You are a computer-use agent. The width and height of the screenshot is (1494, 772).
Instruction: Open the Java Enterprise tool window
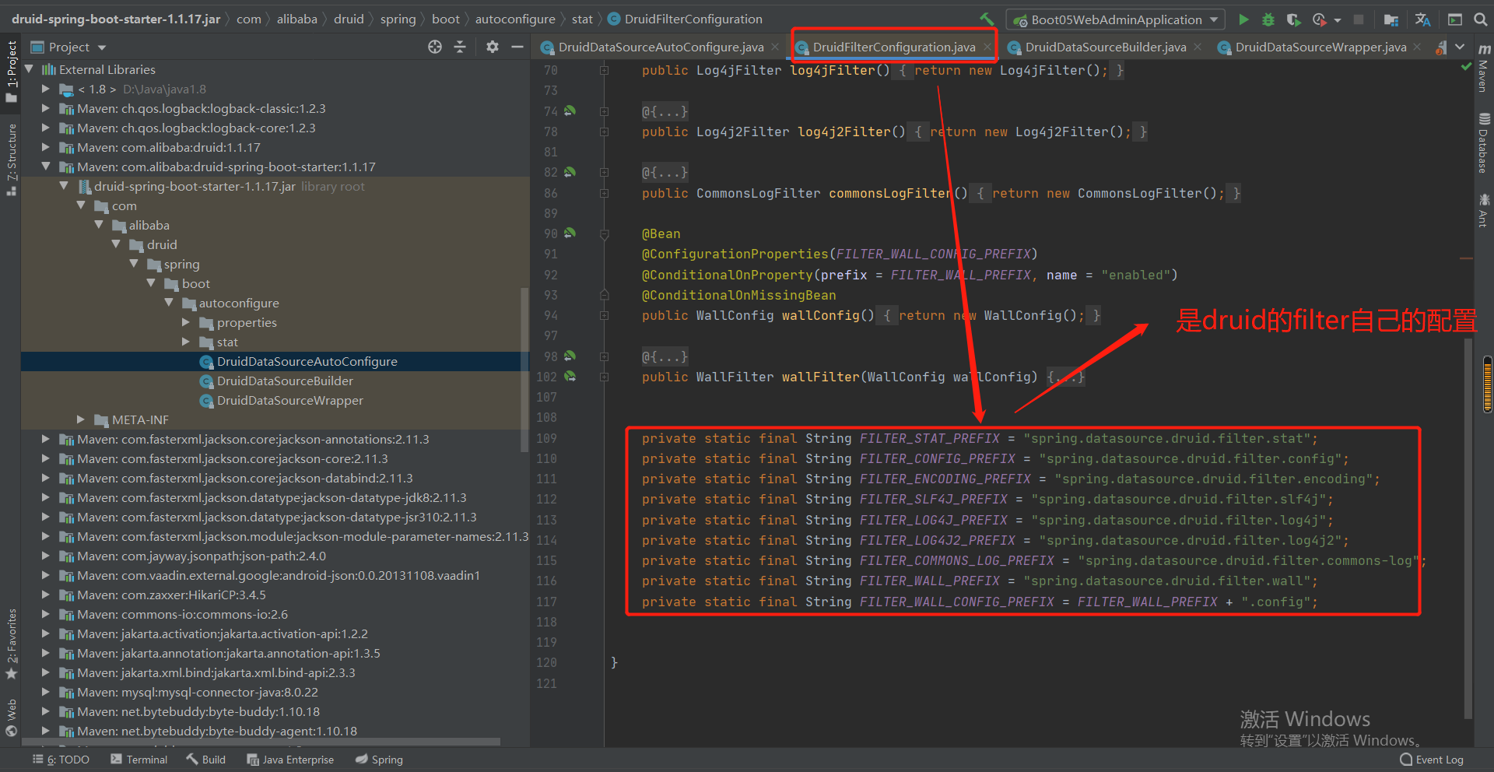tap(290, 760)
